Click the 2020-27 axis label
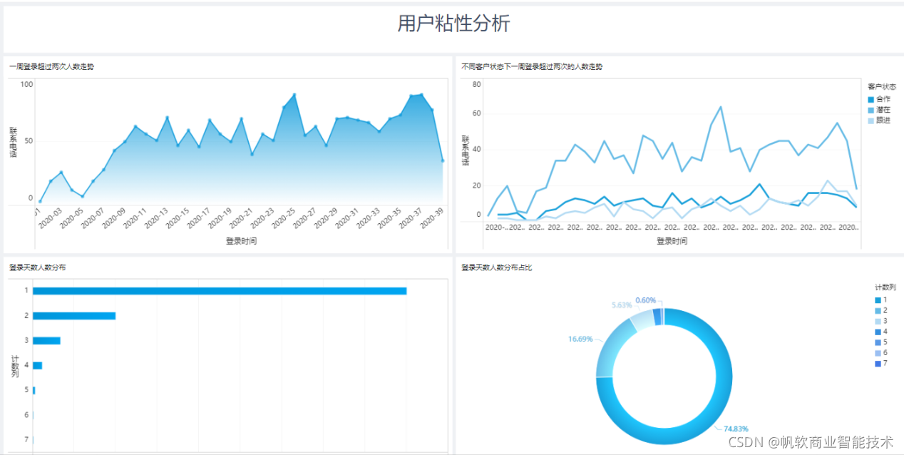The image size is (904, 455). pyautogui.click(x=305, y=218)
